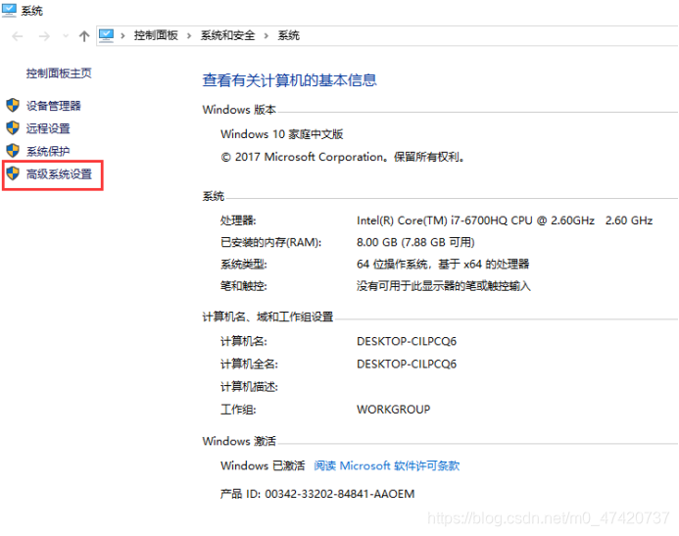Screen dimensions: 679x536
Task: Open 阅读 Microsoft 软件许可条款 link
Action: tap(387, 465)
